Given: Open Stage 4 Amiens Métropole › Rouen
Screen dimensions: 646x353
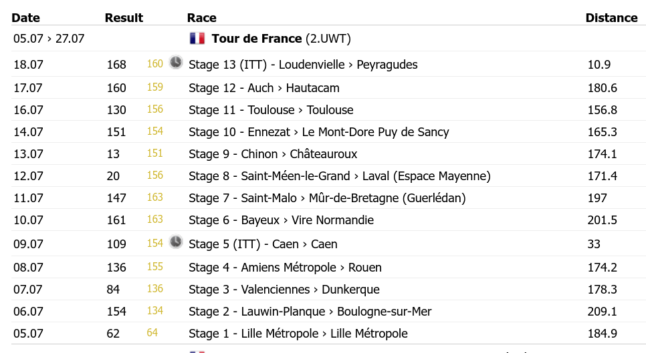Looking at the screenshot, I should click(285, 268).
